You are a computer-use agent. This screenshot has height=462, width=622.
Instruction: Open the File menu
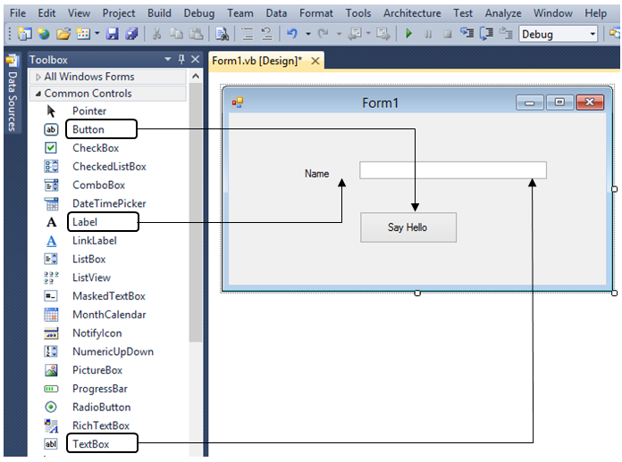point(18,13)
